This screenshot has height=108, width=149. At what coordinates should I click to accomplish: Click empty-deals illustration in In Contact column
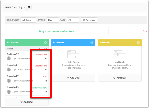(x=73, y=54)
